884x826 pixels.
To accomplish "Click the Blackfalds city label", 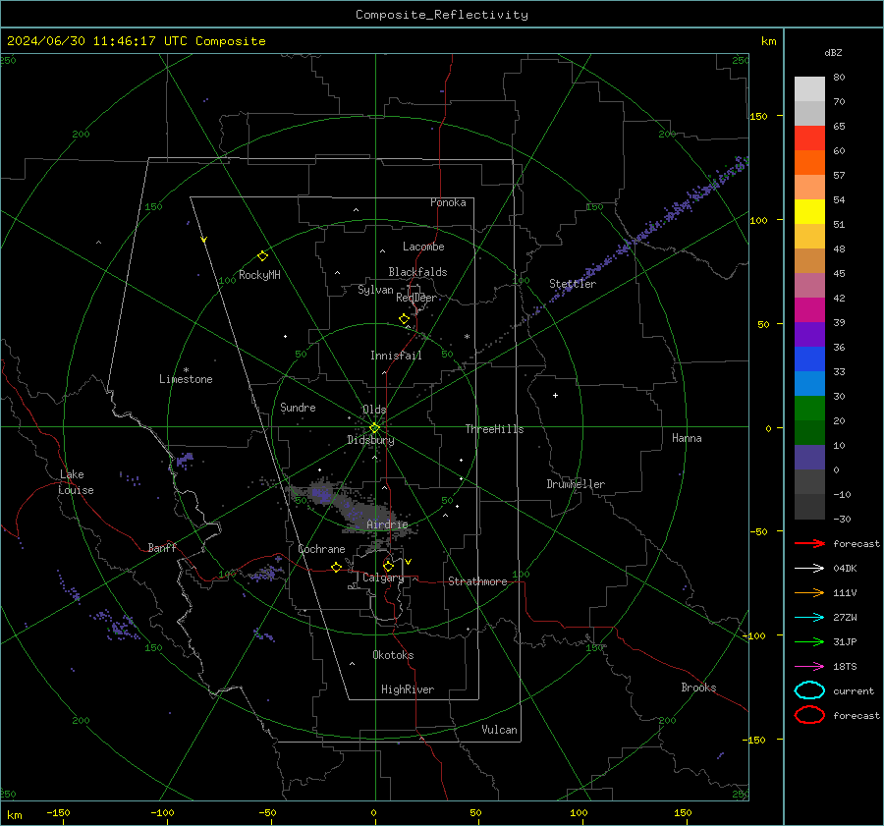I will [417, 272].
